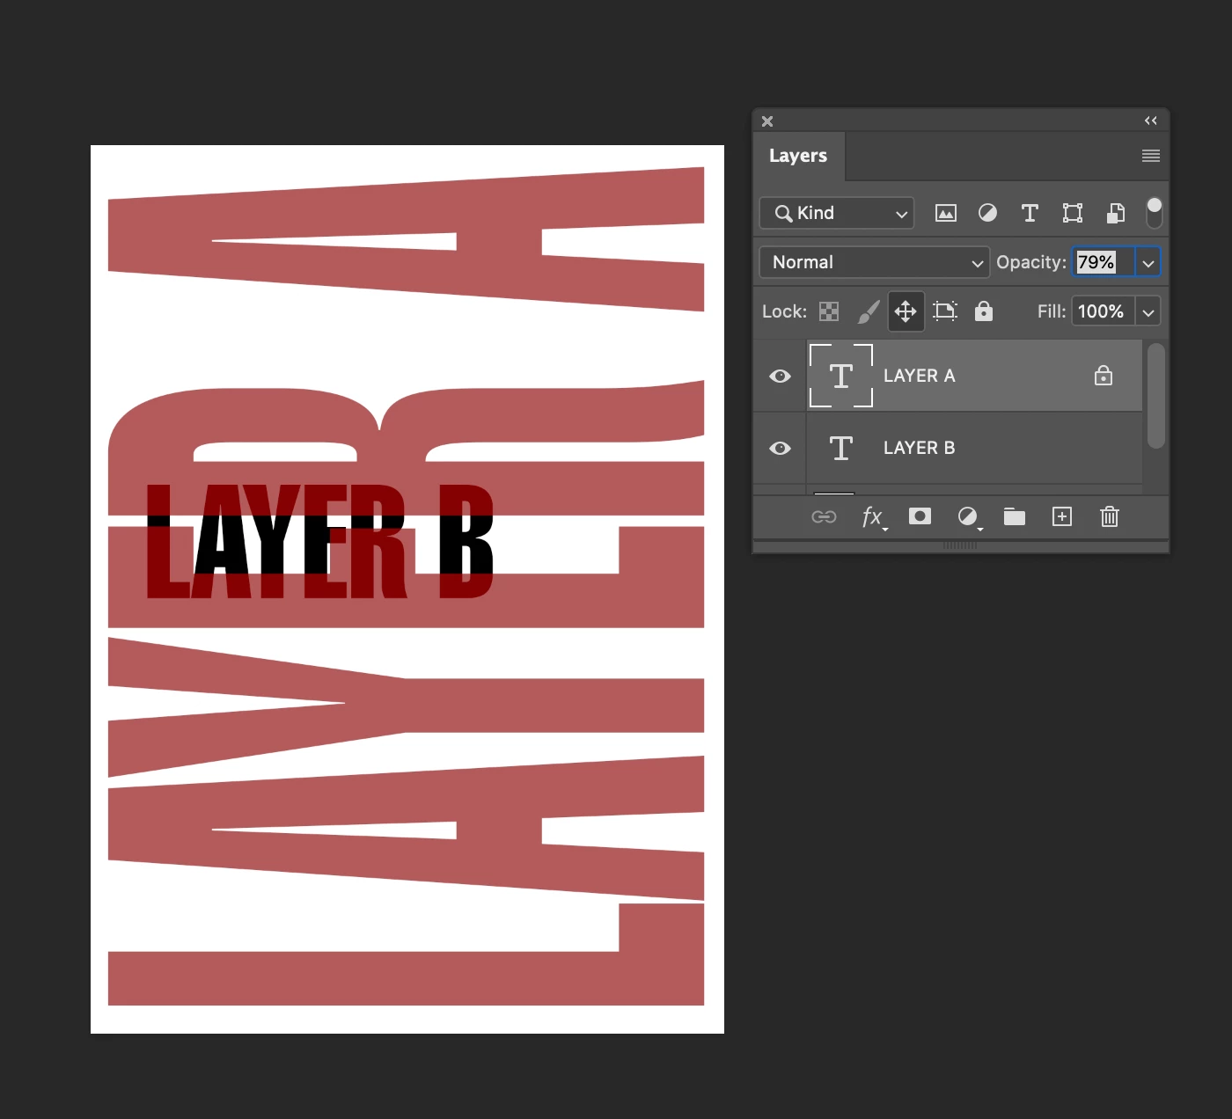Click the LAYER B text thumbnail
This screenshot has height=1119, width=1232.
[841, 448]
